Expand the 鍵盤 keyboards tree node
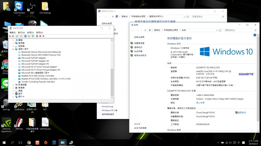This screenshot has height=146, width=261. 13,91
